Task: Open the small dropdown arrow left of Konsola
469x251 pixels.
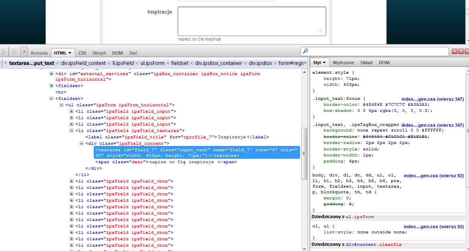Action: point(24,52)
